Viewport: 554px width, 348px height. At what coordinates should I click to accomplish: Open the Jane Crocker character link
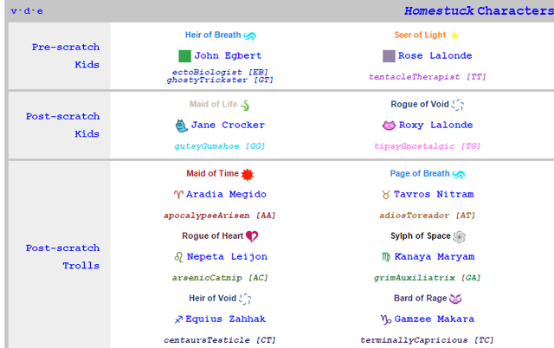(228, 125)
